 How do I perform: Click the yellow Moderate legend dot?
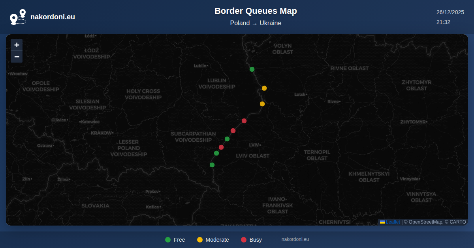200,240
